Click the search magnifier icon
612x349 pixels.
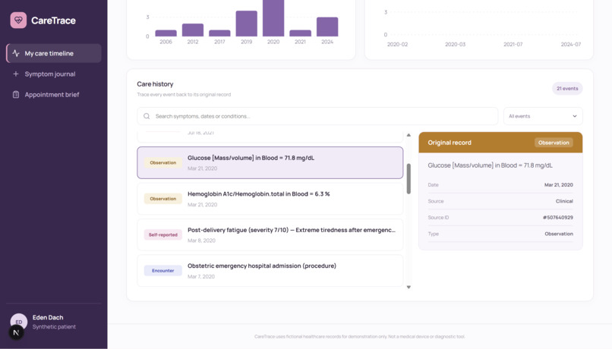pyautogui.click(x=147, y=116)
